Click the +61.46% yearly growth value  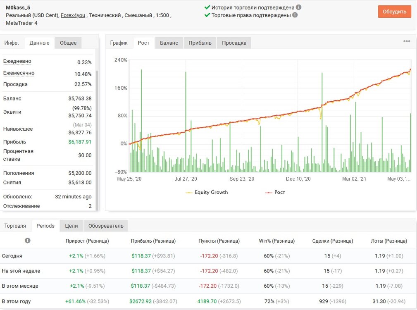[x=75, y=301]
